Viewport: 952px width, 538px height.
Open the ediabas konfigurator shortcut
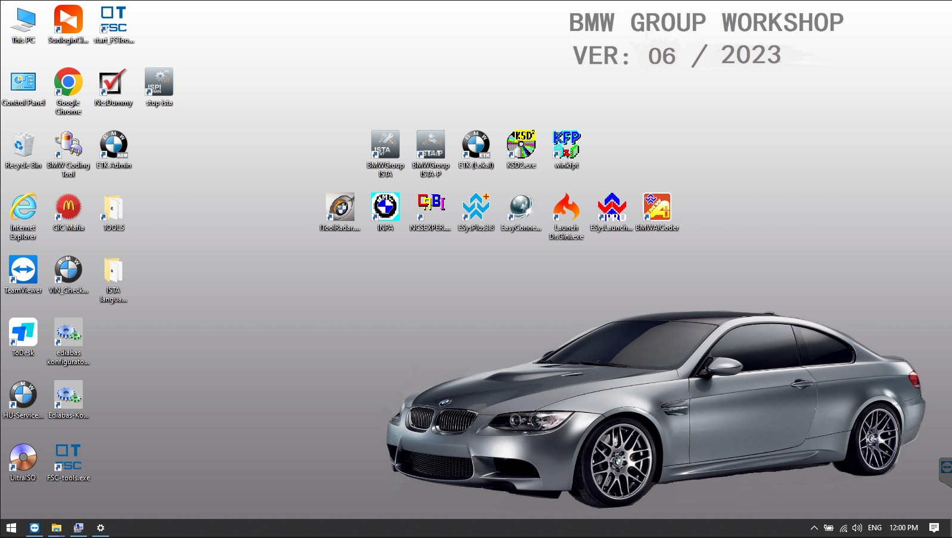pos(69,342)
